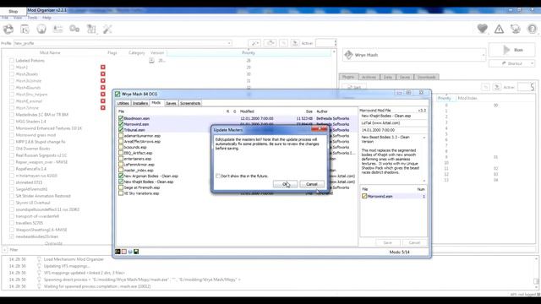The width and height of the screenshot is (541, 304).
Task: Switch to Installers tab in Wrye Mash
Action: 140,103
